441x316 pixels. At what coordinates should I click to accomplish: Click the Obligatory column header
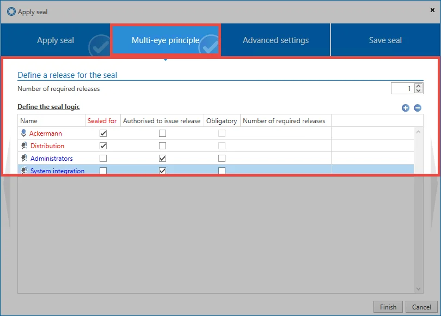pos(222,121)
